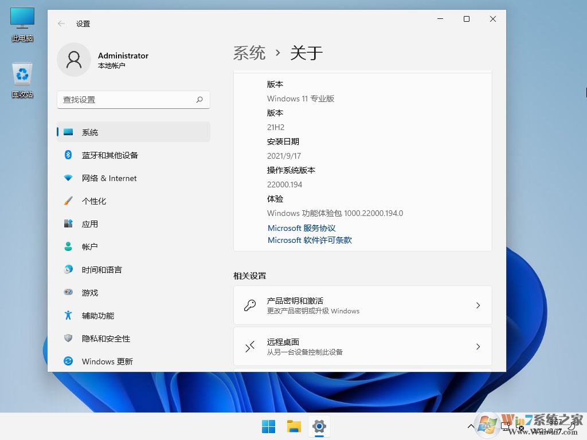
Task: Open the Microsoft 服务协议 link
Action: pyautogui.click(x=301, y=228)
